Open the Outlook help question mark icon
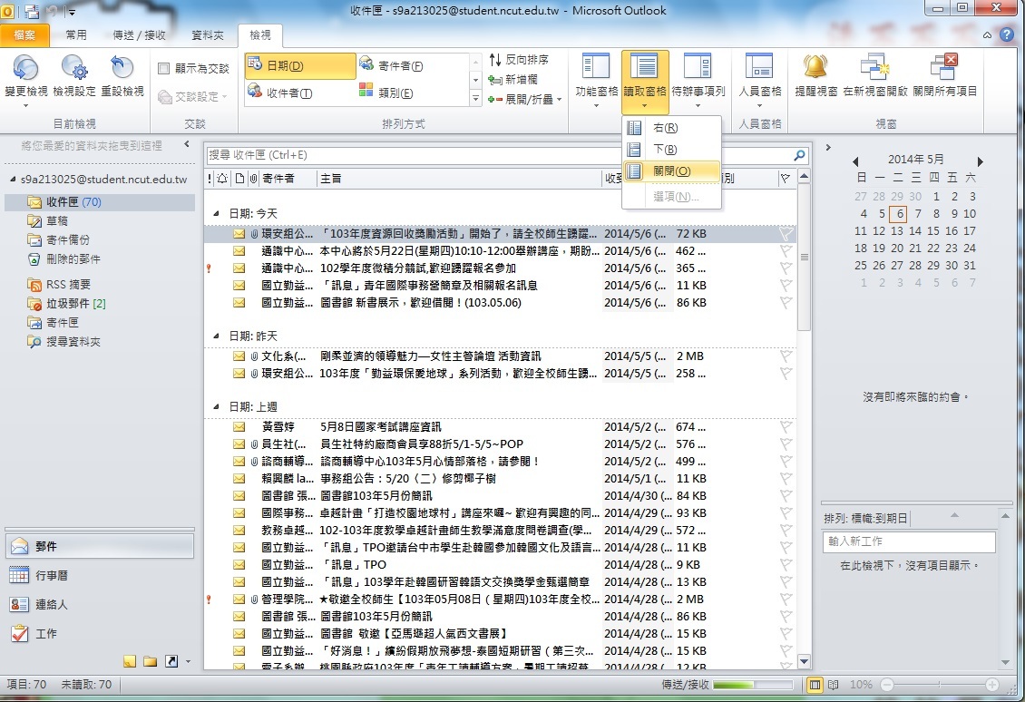Image resolution: width=1025 pixels, height=702 pixels. [1008, 34]
